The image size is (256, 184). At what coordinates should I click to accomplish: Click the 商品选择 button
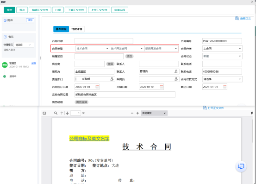pyautogui.click(x=81, y=102)
